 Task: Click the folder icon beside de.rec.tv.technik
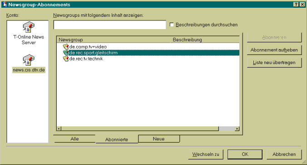[65, 58]
